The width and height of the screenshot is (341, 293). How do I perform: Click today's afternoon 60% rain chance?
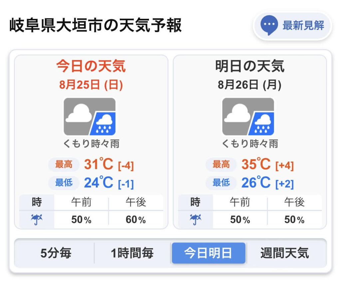(x=136, y=219)
